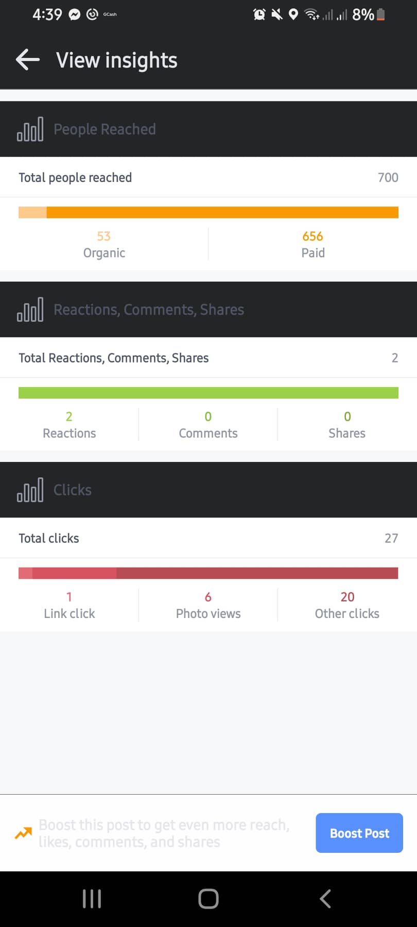Open the Total clicks row
The height and width of the screenshot is (927, 417).
[208, 538]
